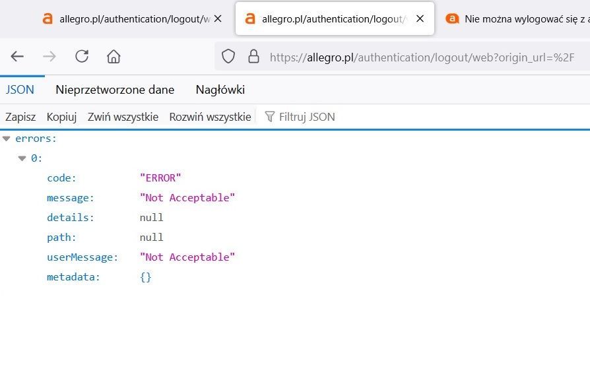
Task: Reload the current page
Action: coord(82,57)
